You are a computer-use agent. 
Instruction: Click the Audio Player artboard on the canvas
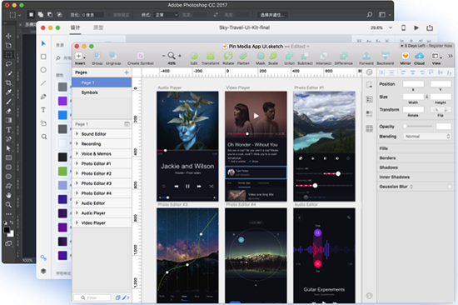pos(187,146)
